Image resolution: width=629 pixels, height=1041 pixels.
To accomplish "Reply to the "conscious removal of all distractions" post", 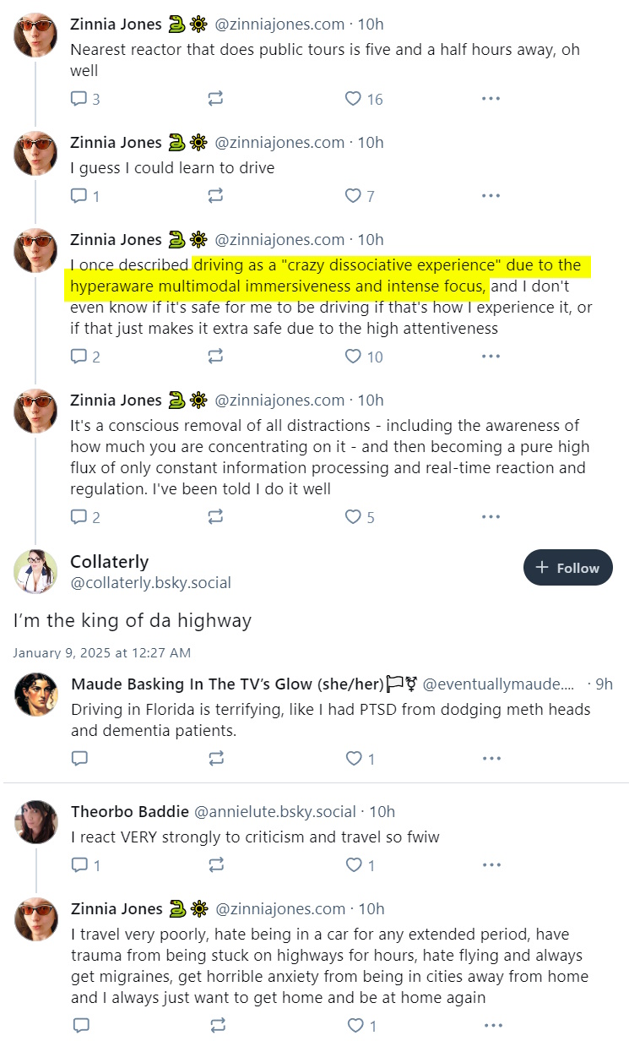I will [84, 517].
